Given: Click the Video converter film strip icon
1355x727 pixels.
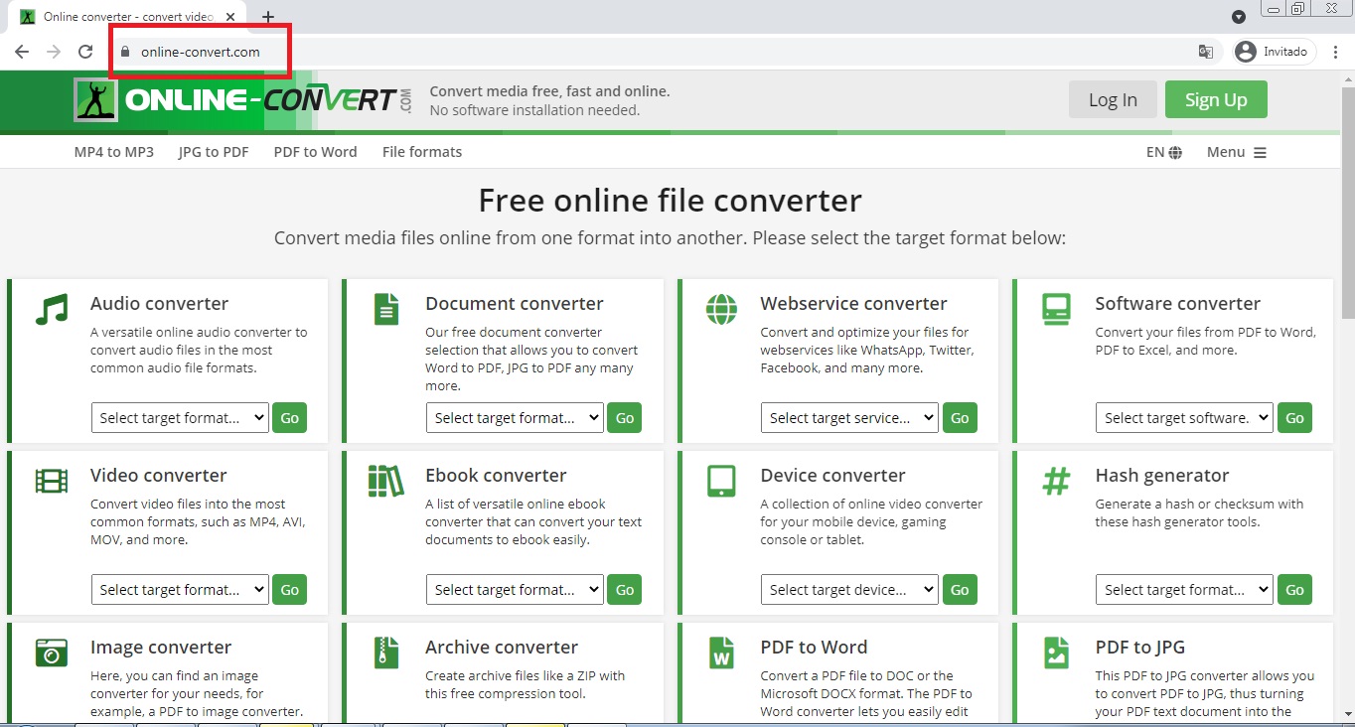Looking at the screenshot, I should click(51, 481).
